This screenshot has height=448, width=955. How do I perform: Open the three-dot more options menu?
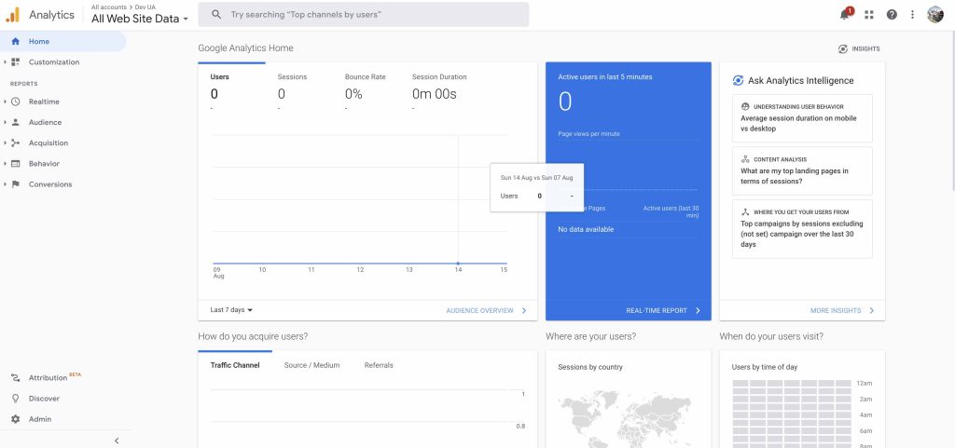912,15
